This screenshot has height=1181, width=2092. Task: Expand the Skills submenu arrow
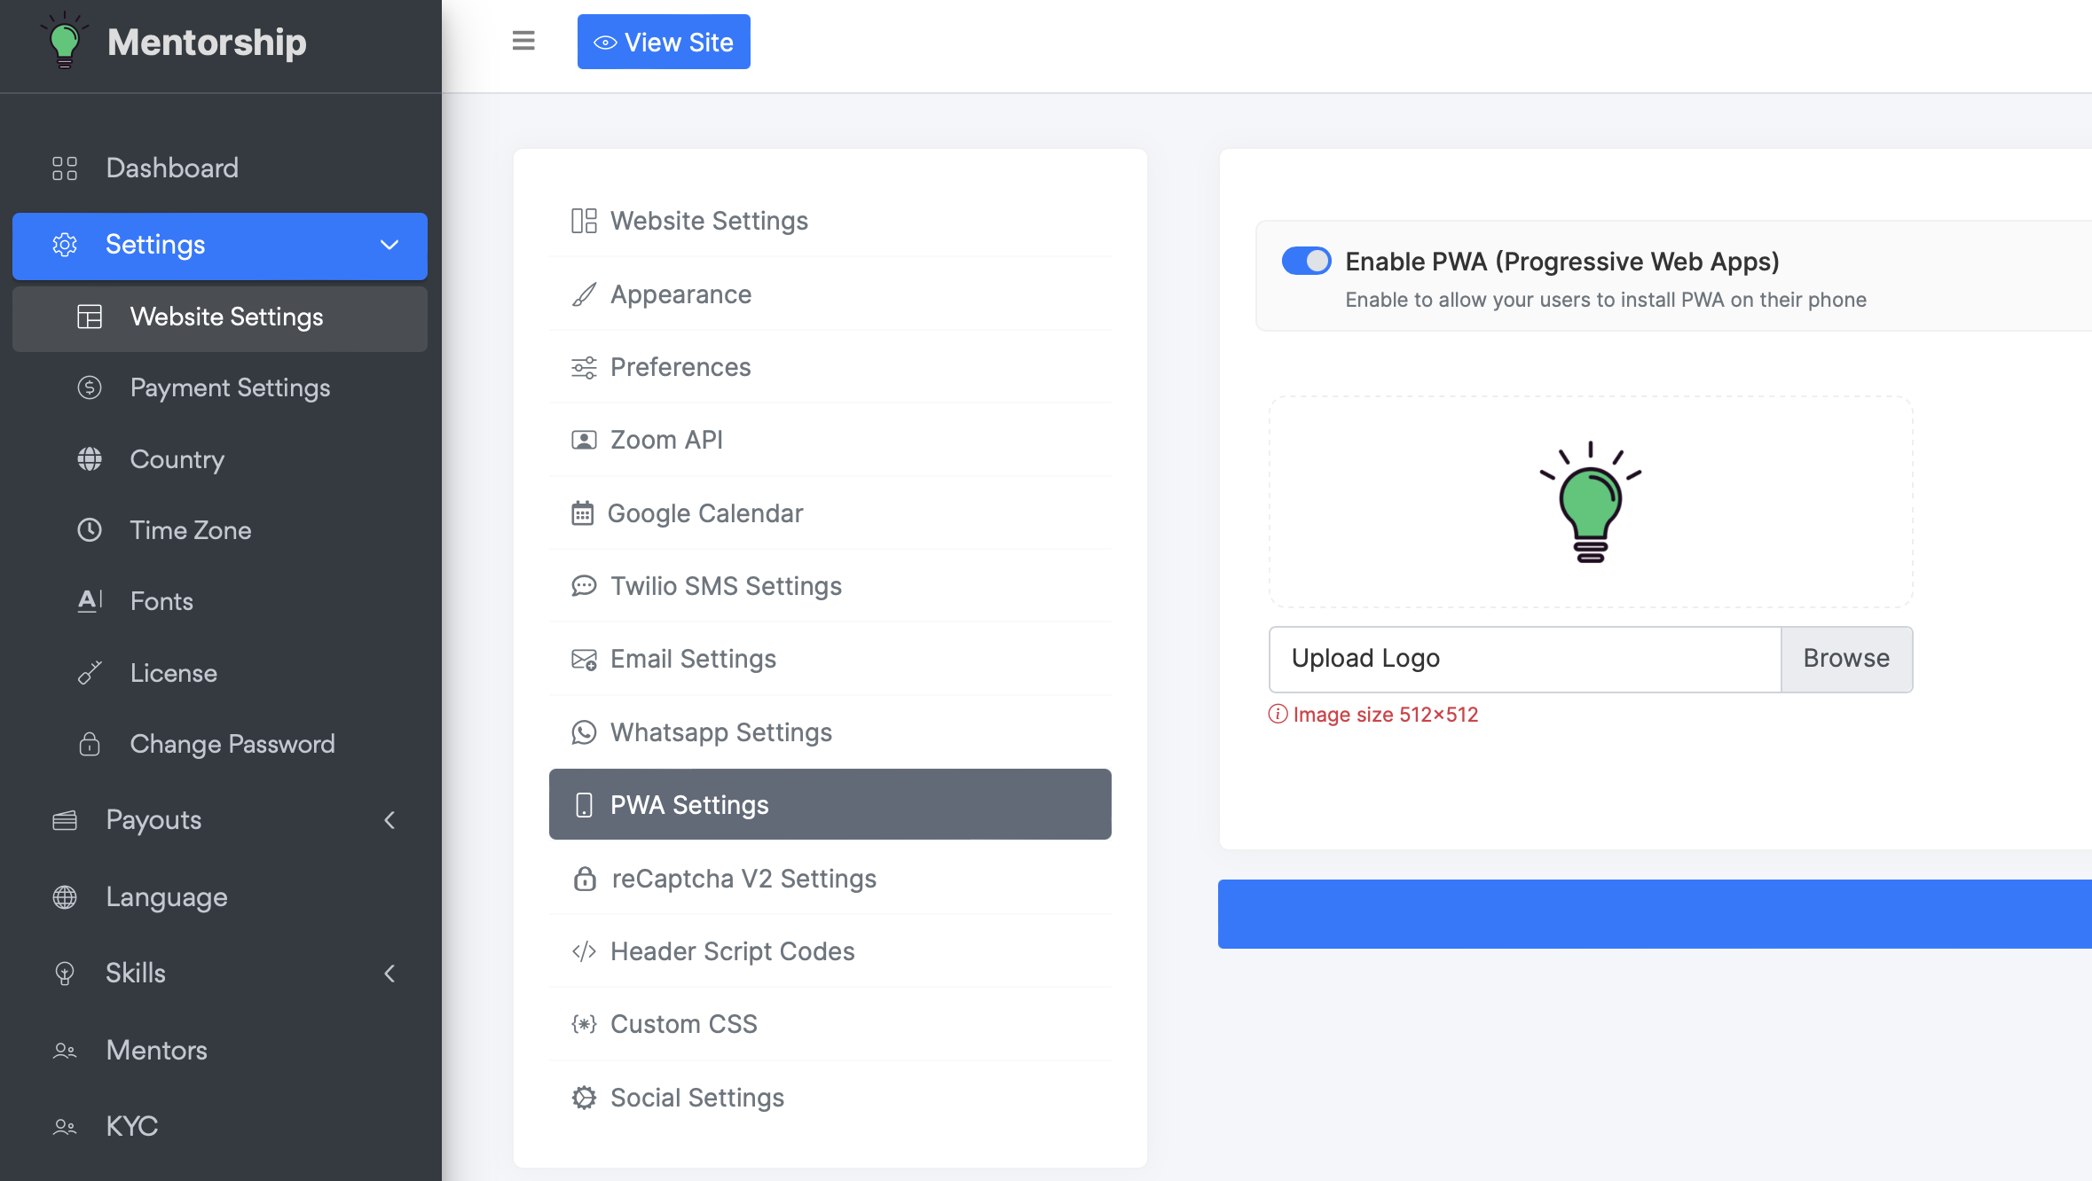click(389, 974)
